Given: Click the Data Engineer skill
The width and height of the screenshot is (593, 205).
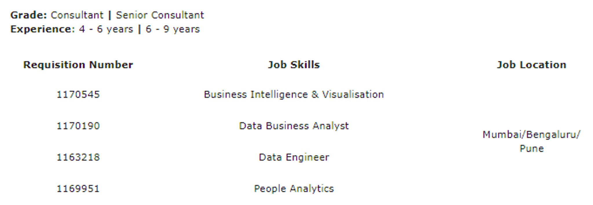Looking at the screenshot, I should tap(294, 157).
